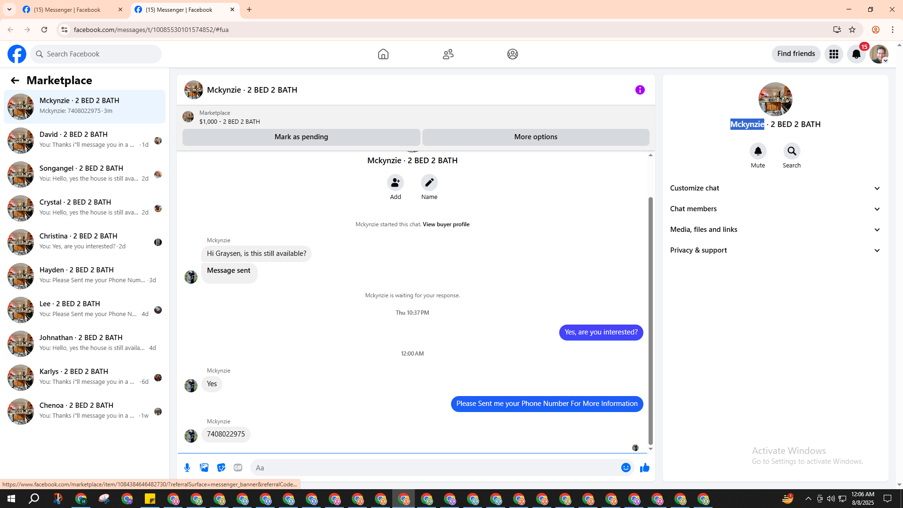Open the View buyer profile link
The image size is (903, 508).
click(x=446, y=224)
